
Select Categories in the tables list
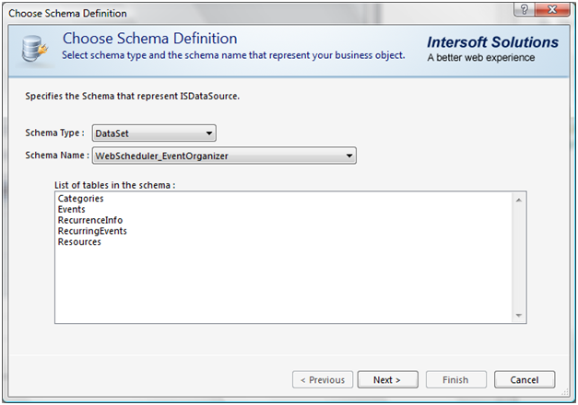coord(80,199)
